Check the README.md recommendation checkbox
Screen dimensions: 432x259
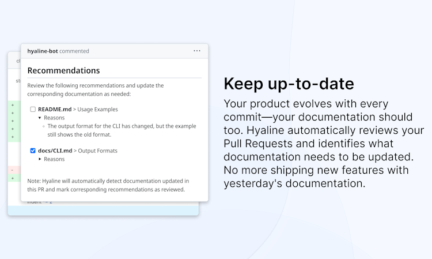point(33,109)
